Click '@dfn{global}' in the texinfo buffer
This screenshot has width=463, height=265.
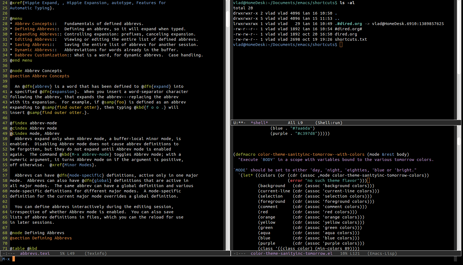97,181
